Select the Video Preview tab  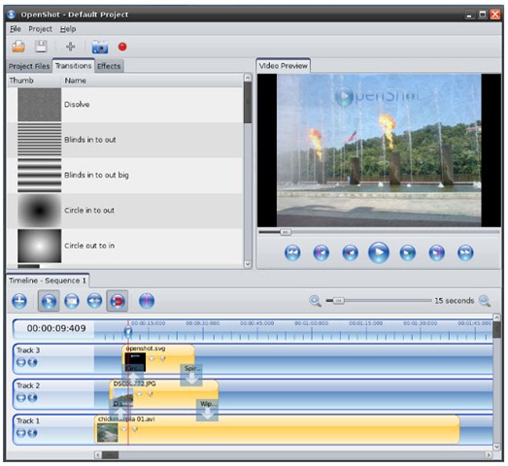pyautogui.click(x=284, y=66)
